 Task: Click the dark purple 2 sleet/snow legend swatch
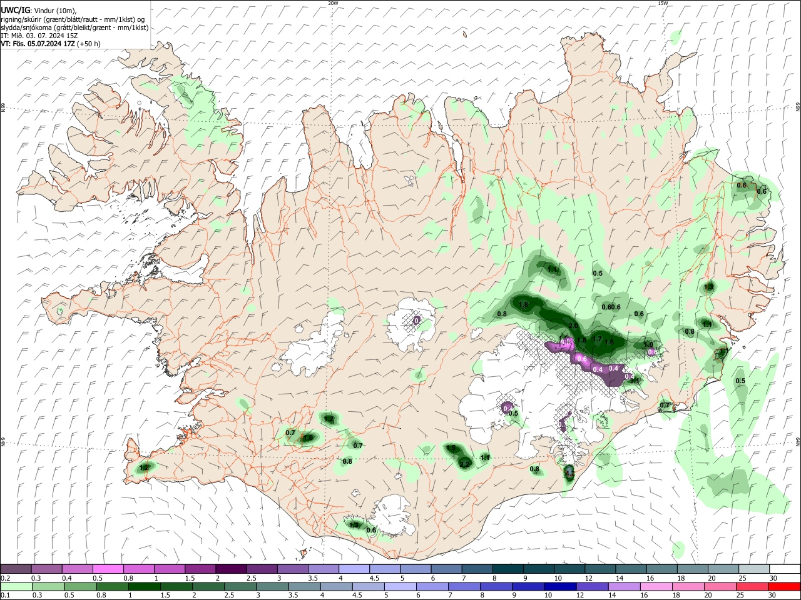coord(230,569)
